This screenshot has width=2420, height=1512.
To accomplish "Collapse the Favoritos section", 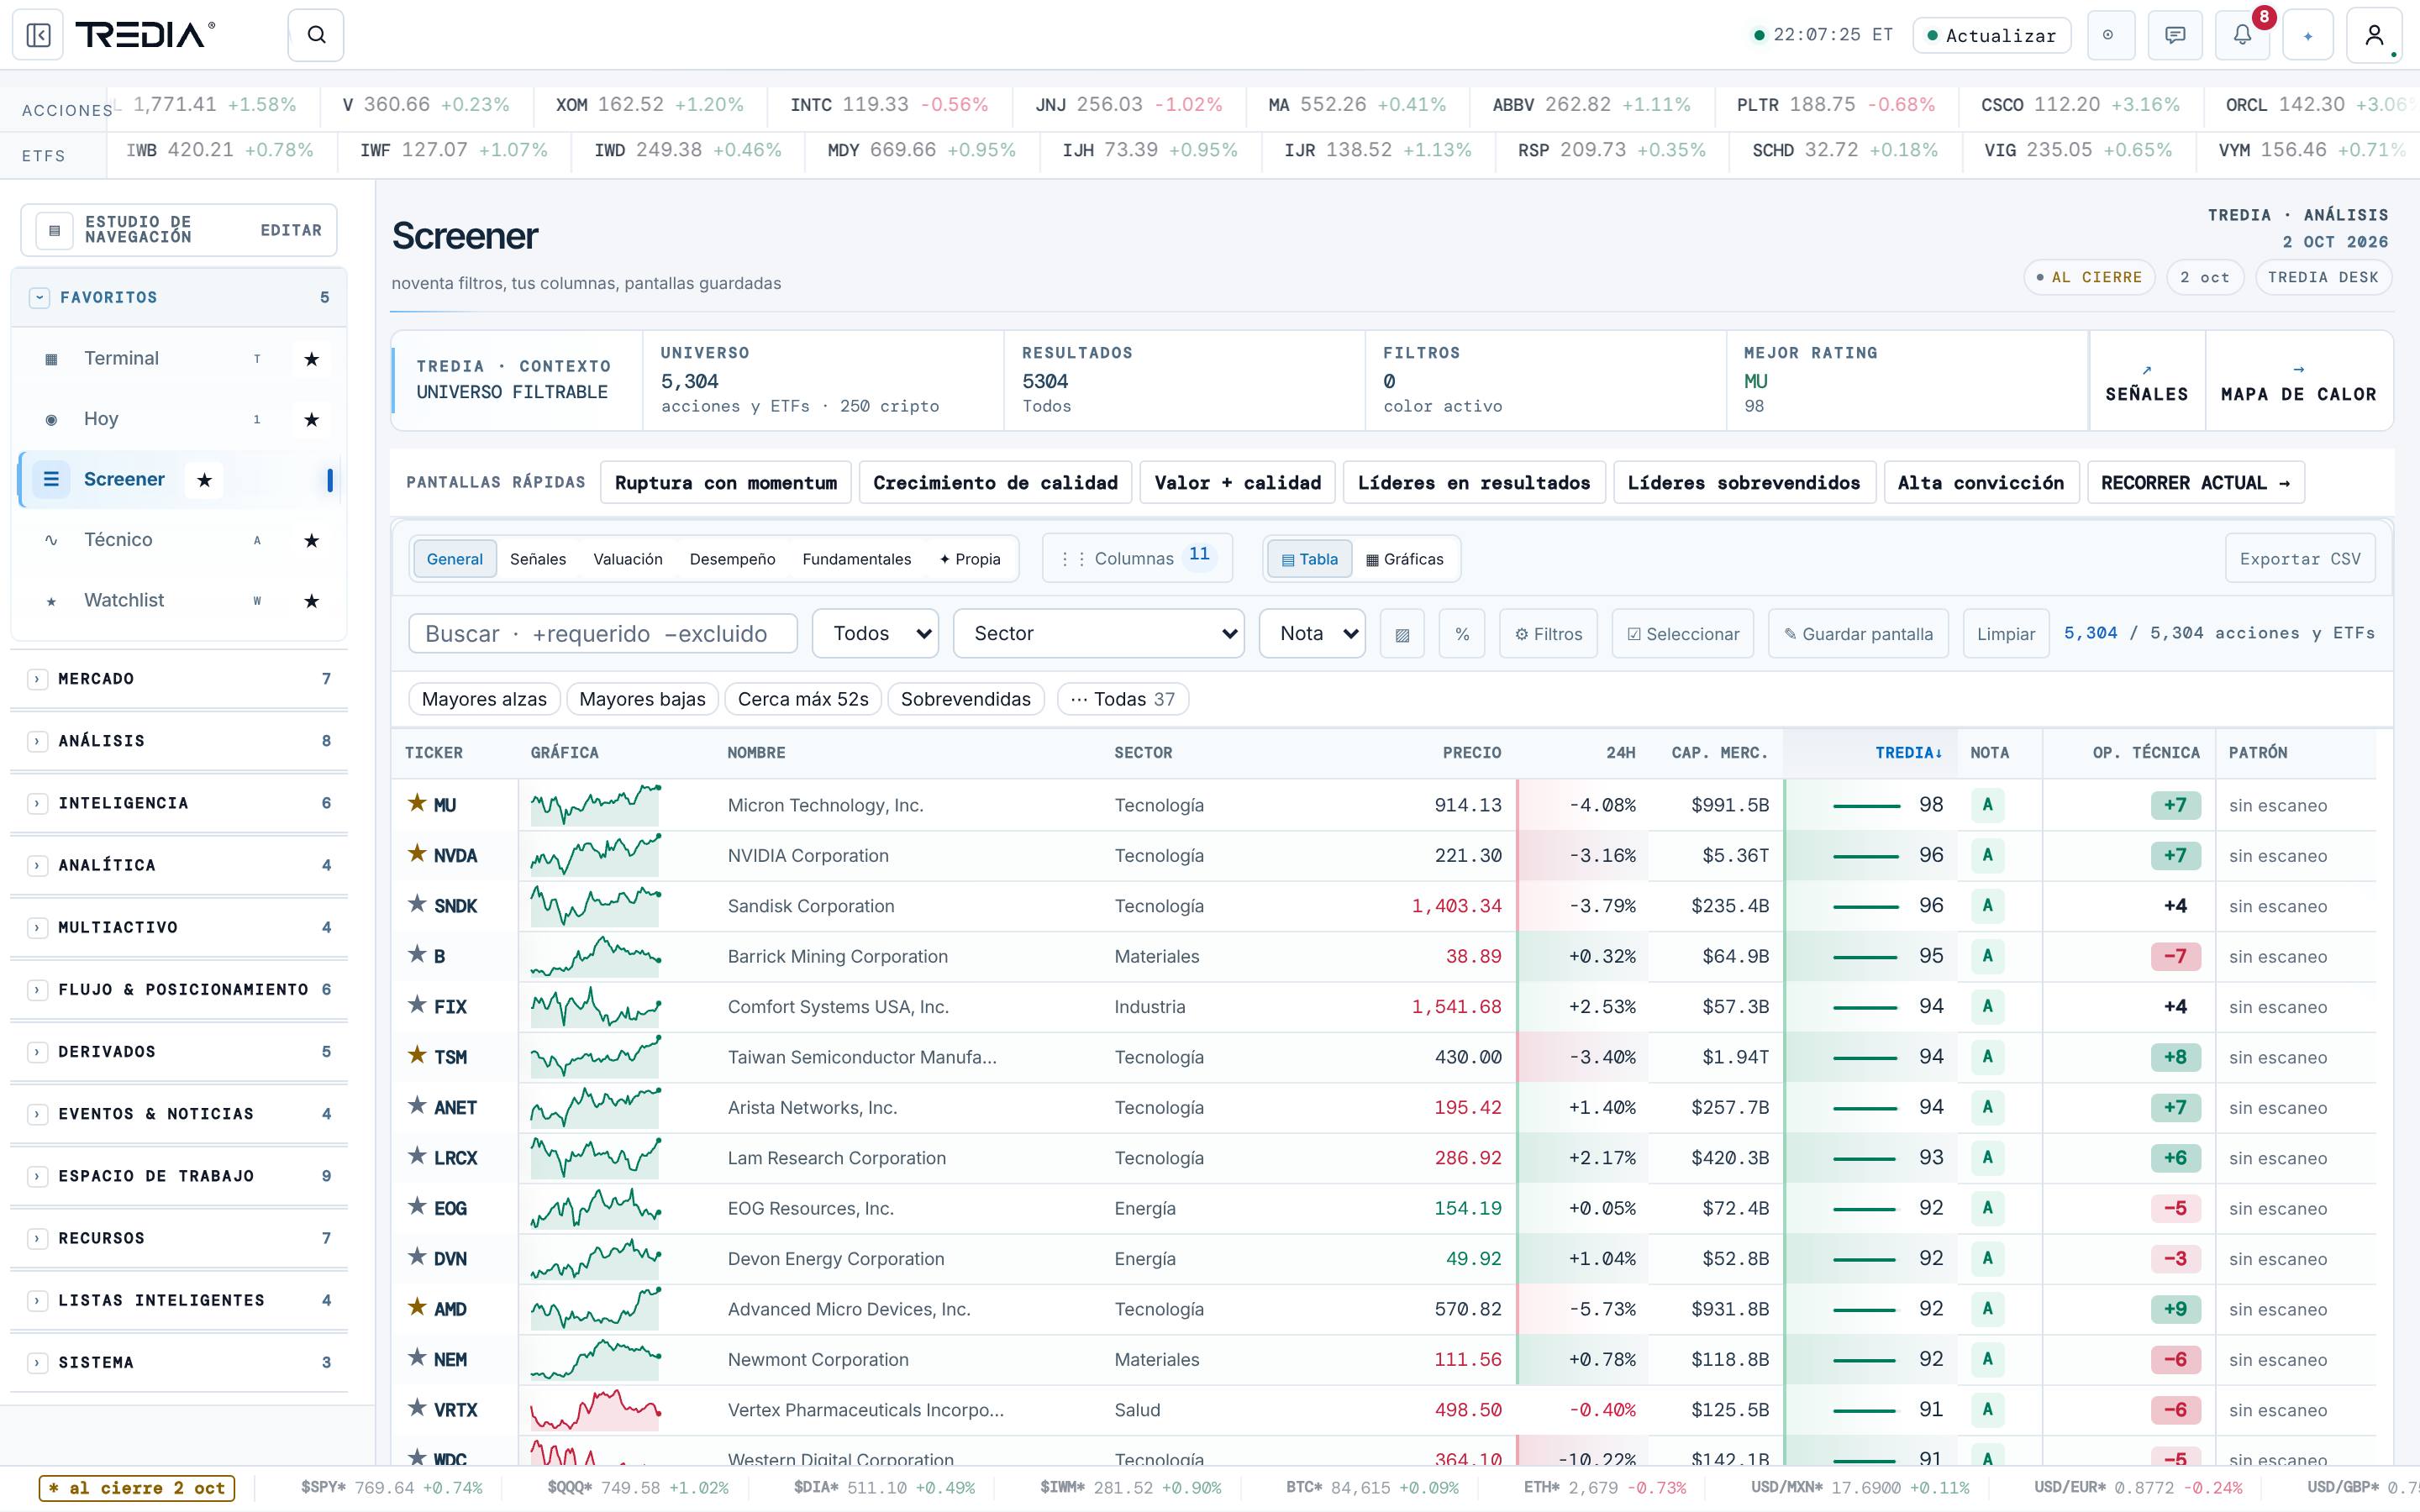I will [x=179, y=298].
